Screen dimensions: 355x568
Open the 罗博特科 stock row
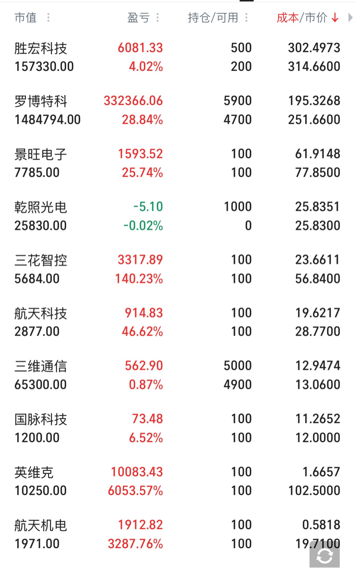(41, 101)
